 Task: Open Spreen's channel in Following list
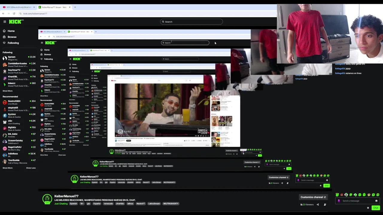[x=19, y=58]
